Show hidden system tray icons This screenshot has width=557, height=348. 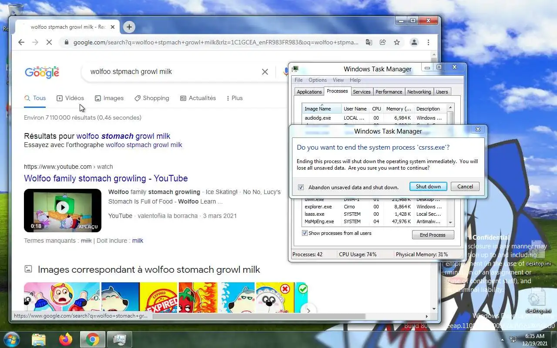502,339
